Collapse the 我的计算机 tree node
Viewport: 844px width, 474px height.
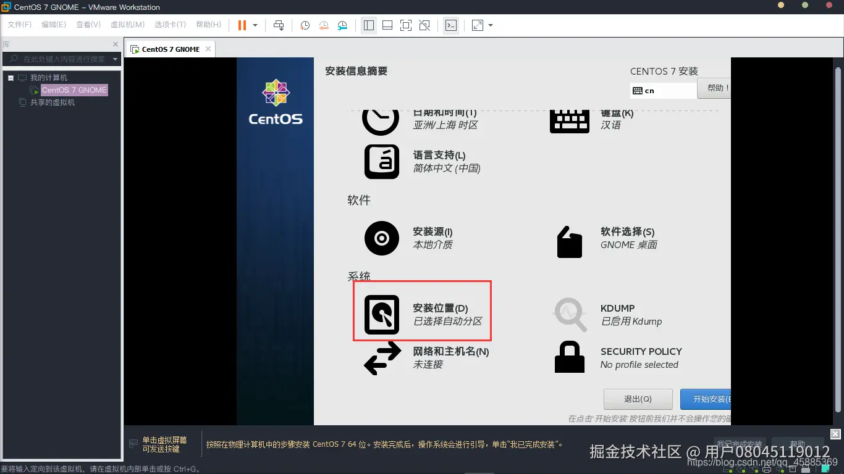pos(11,77)
